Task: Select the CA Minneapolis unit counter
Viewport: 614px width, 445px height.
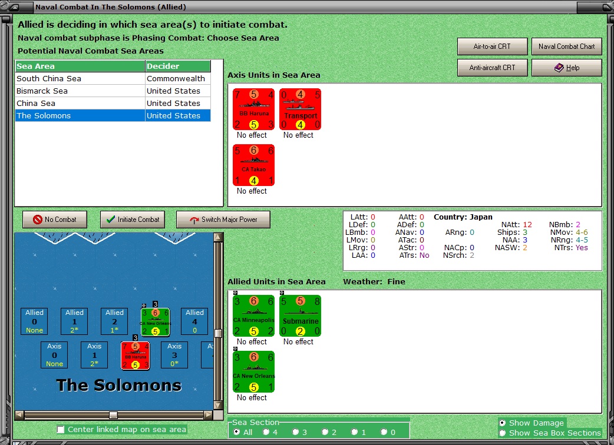Action: [253, 316]
